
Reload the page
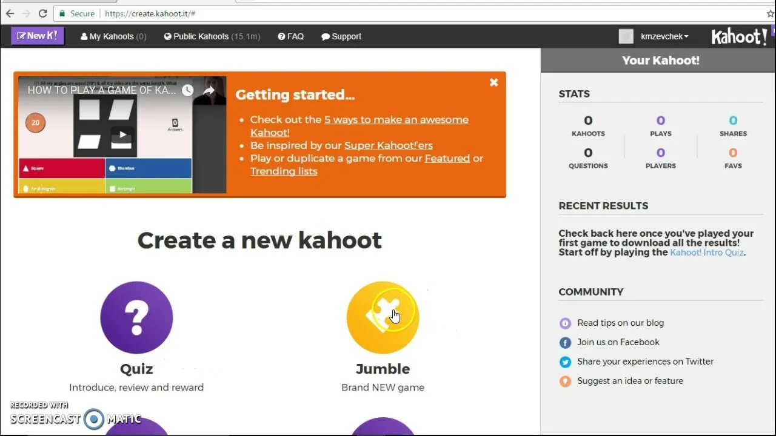click(42, 13)
